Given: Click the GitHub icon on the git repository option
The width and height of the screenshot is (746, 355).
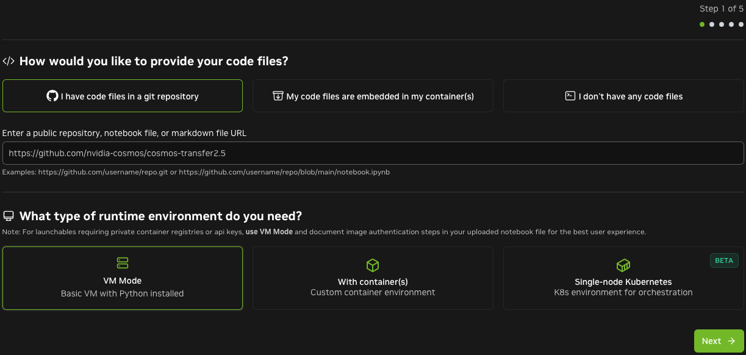Looking at the screenshot, I should [x=52, y=96].
